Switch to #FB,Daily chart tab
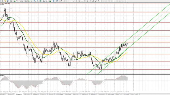Image resolution: width=170 pixels, height=95 pixels. click(126, 94)
